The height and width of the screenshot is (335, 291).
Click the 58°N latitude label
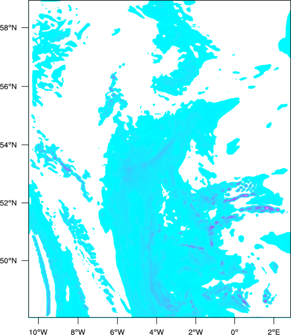[8, 28]
